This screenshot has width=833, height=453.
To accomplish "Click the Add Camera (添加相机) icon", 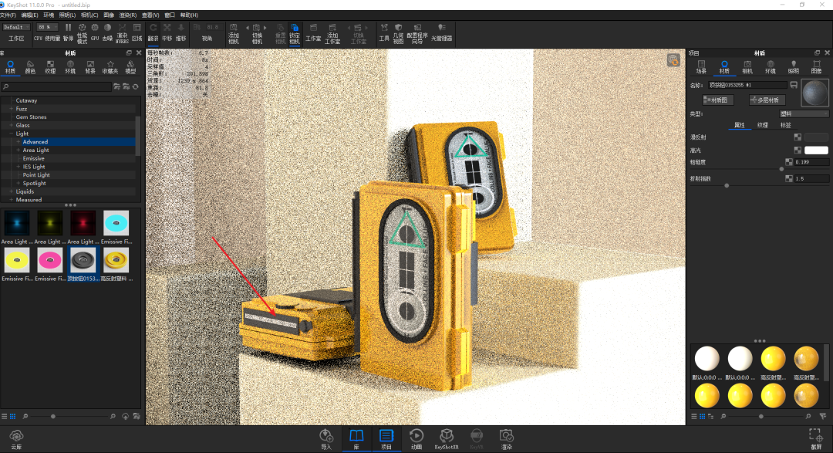I will tap(234, 30).
